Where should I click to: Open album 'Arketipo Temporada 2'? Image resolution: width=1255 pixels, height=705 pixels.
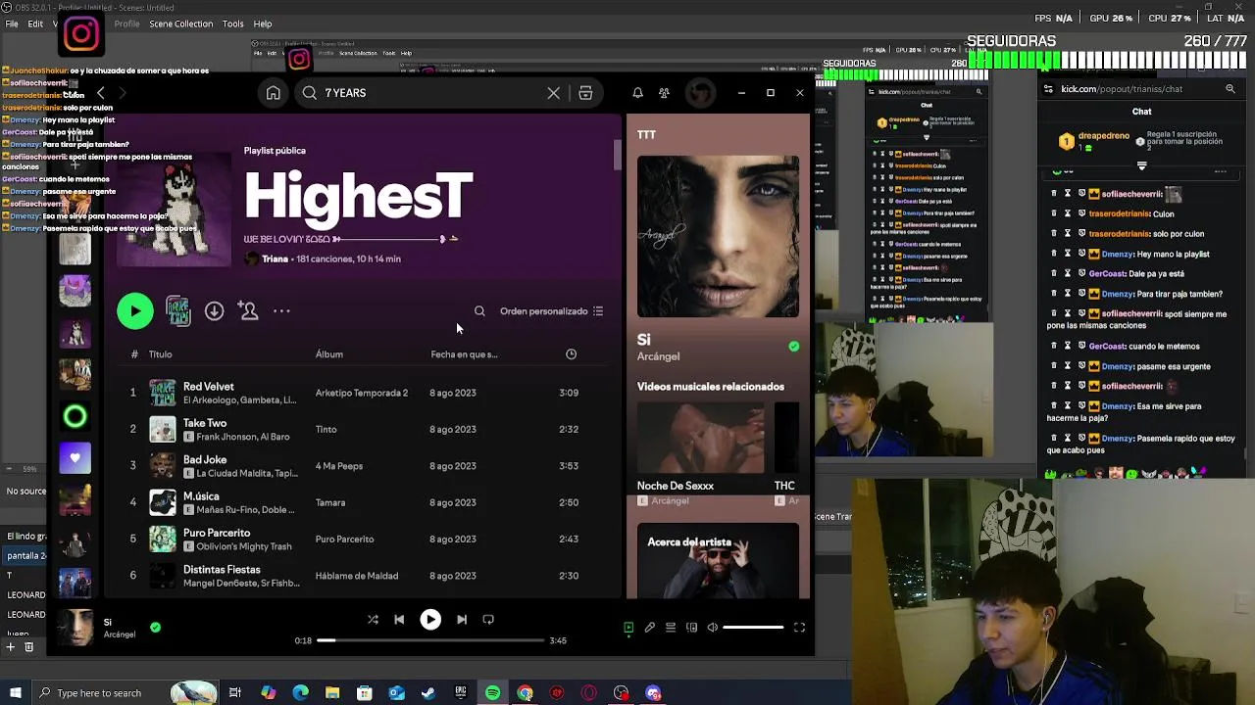point(362,393)
